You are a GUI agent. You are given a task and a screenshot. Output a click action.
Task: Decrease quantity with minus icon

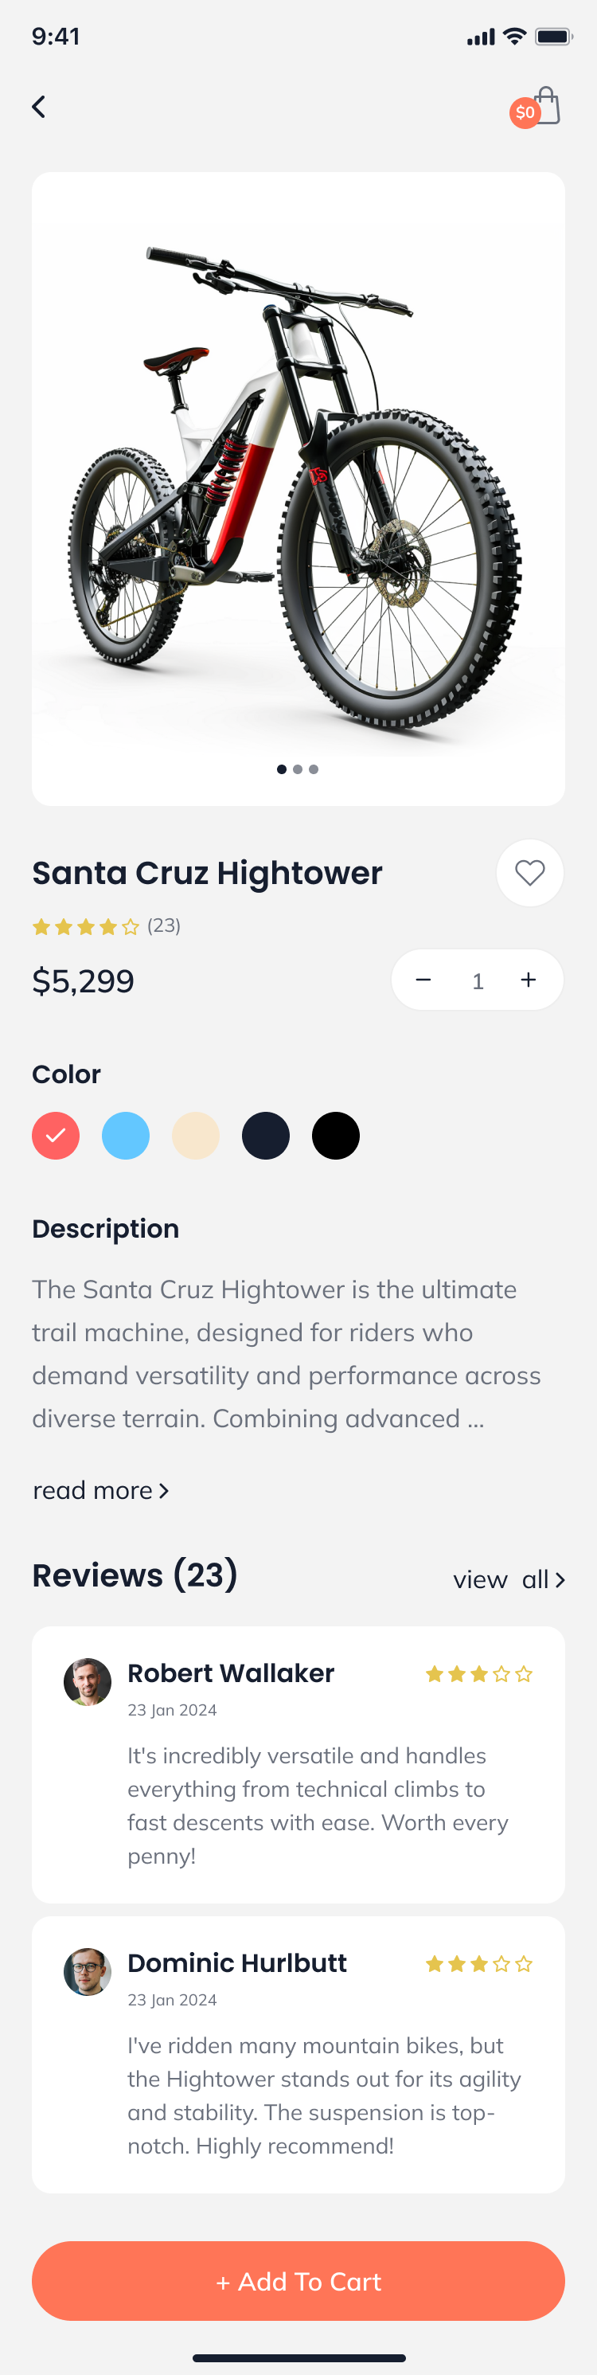pos(423,980)
